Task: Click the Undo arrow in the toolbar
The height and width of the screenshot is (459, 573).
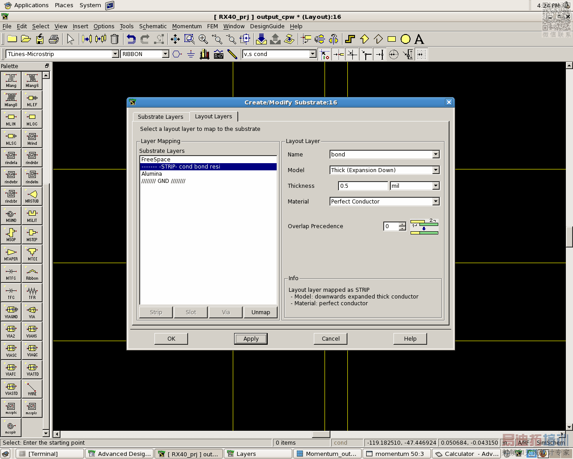Action: point(131,39)
